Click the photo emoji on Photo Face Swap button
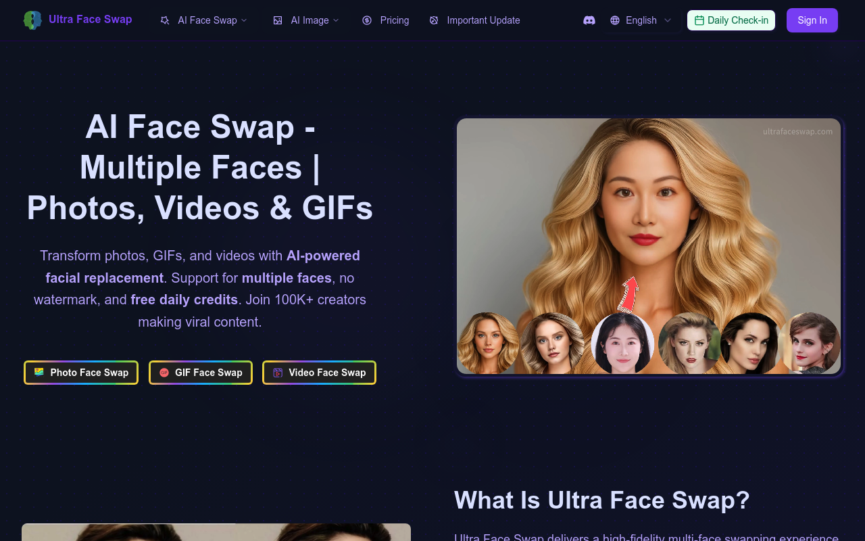 click(39, 372)
